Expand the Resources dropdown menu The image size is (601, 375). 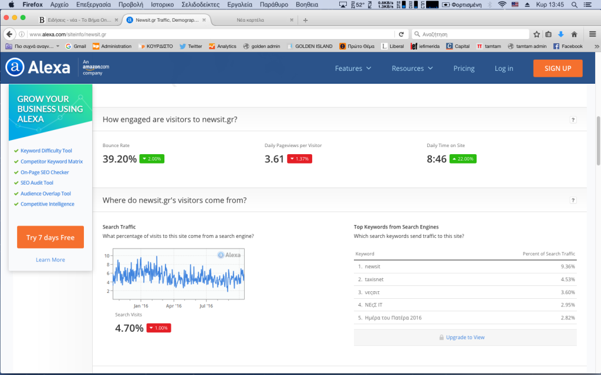[412, 68]
